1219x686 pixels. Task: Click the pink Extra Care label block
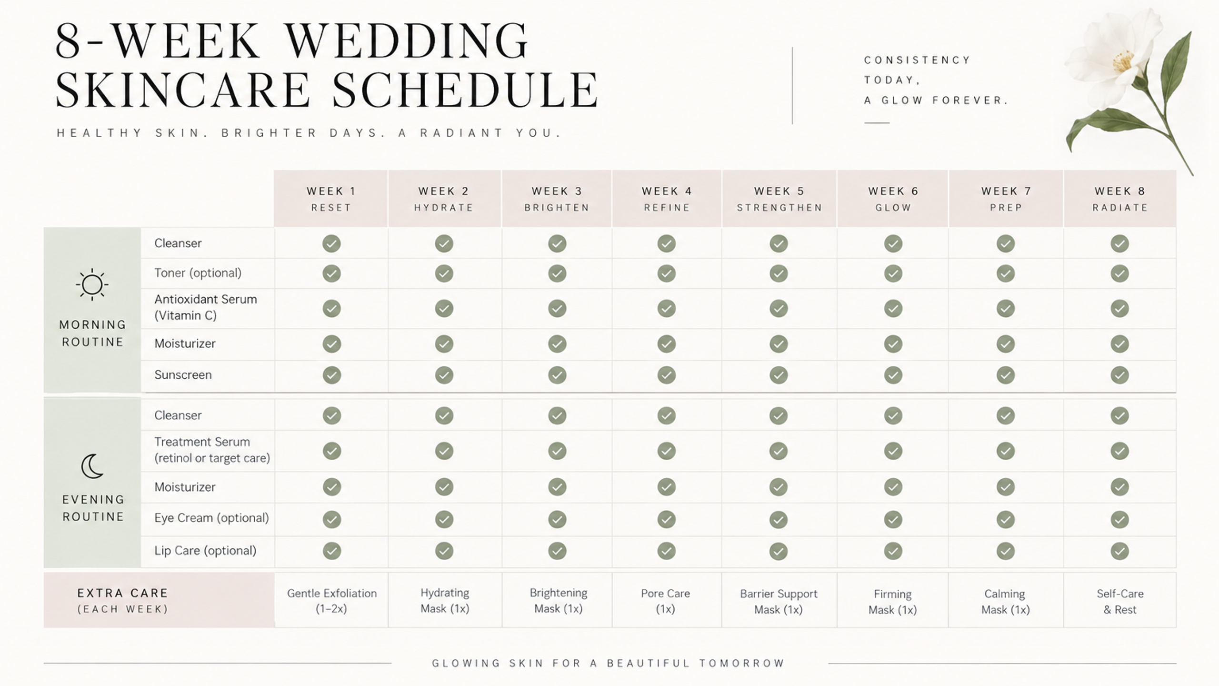tap(159, 600)
